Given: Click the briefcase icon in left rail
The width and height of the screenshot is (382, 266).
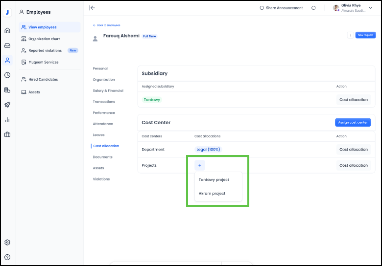Looking at the screenshot, I should (x=7, y=134).
